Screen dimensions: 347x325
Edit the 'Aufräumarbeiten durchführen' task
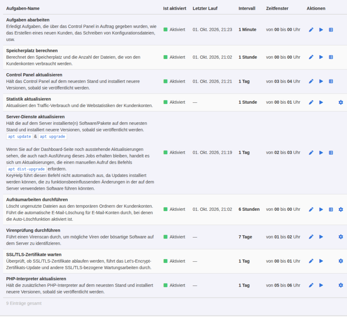coord(311,209)
